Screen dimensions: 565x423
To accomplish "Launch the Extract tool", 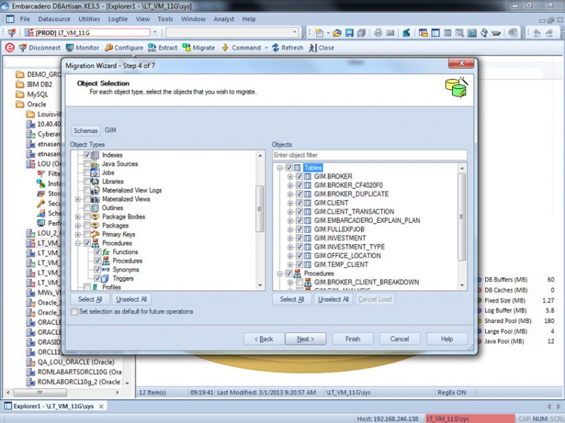I will pos(152,48).
